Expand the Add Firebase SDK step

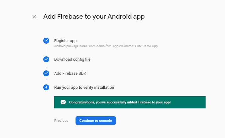[70, 73]
